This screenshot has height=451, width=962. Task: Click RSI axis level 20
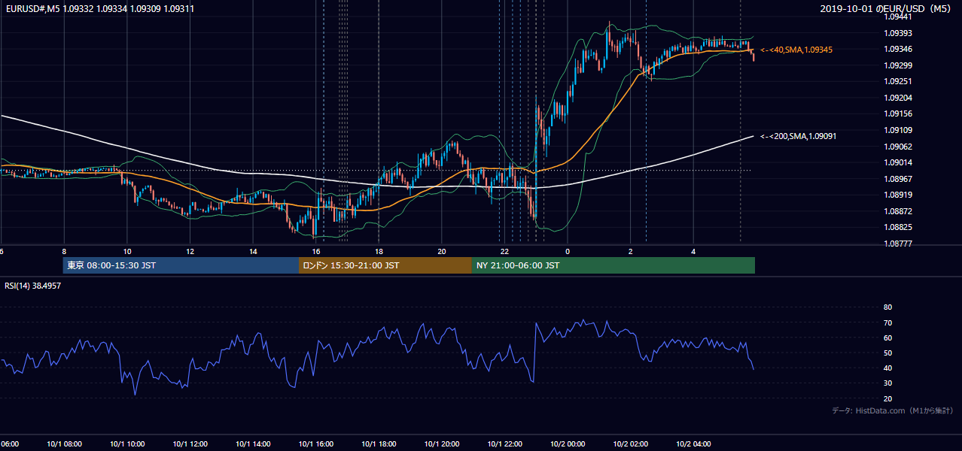[887, 398]
